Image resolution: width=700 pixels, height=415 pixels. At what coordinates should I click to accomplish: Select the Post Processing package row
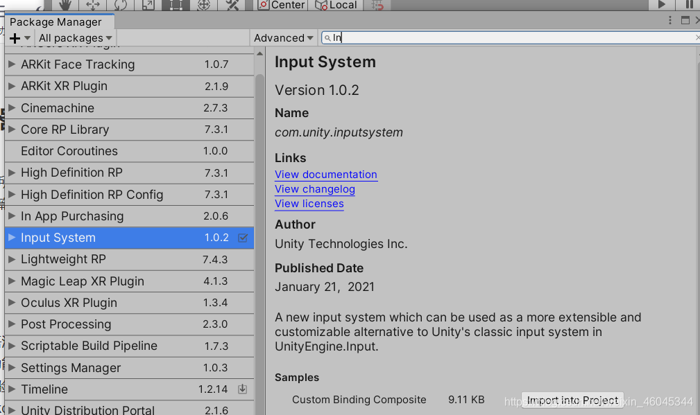(x=130, y=324)
